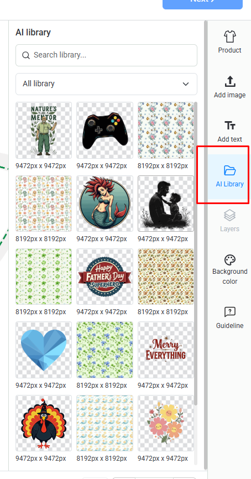The width and height of the screenshot is (251, 479).
Task: Pick the Nature's Mentor design thumbnail
Action: coord(44,130)
